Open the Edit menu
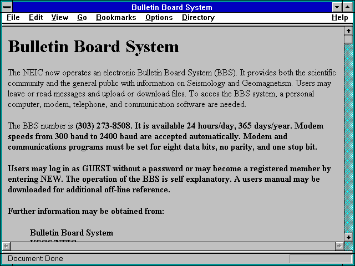355x266 pixels. coord(35,18)
